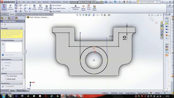Open Display/Delete Relations

pyautogui.click(x=76, y=7)
